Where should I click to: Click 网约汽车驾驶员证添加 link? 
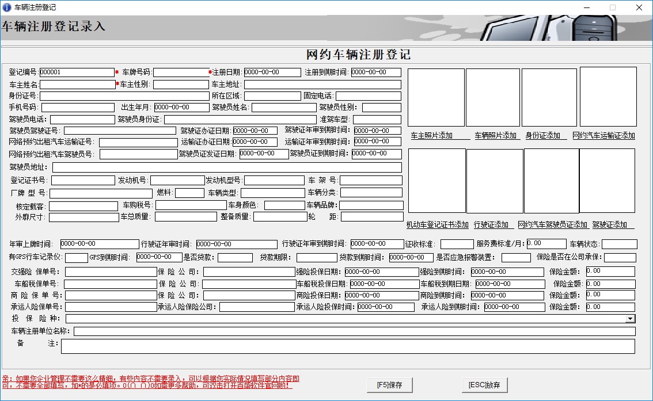point(552,224)
